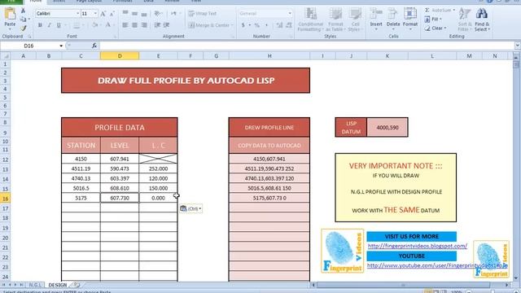Viewport: 521px width, 293px height.
Task: Open Conditional Formatting menu
Action: point(311,20)
